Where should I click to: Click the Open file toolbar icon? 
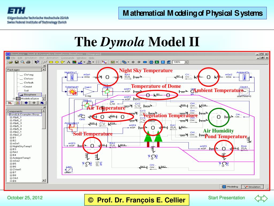click(x=11, y=62)
